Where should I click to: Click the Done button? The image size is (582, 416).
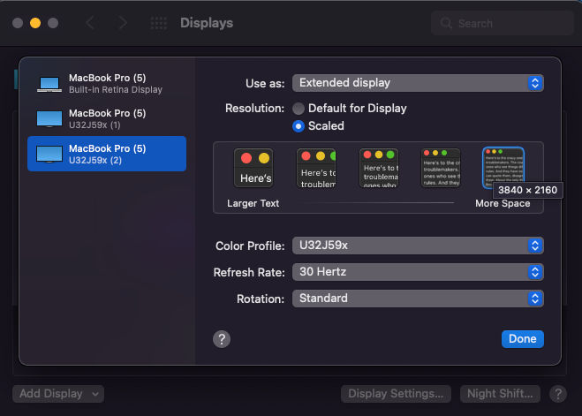pyautogui.click(x=523, y=339)
